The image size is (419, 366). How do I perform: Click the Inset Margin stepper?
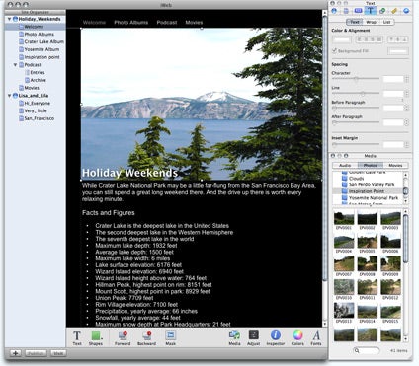click(x=407, y=144)
